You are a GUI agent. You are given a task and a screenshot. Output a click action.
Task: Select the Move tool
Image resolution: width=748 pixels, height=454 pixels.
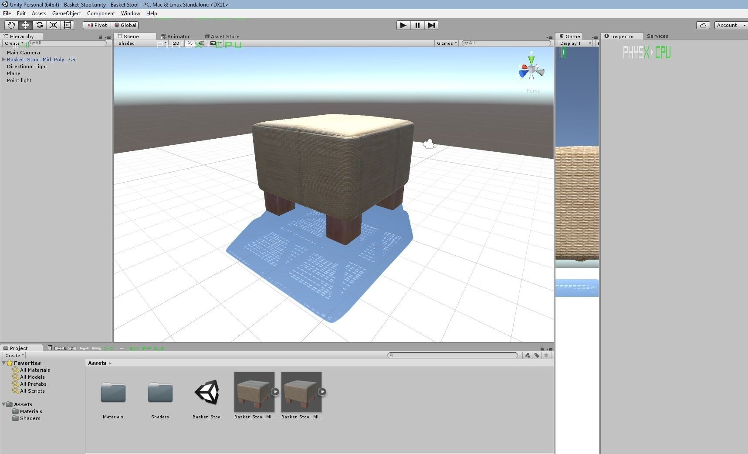coord(25,25)
